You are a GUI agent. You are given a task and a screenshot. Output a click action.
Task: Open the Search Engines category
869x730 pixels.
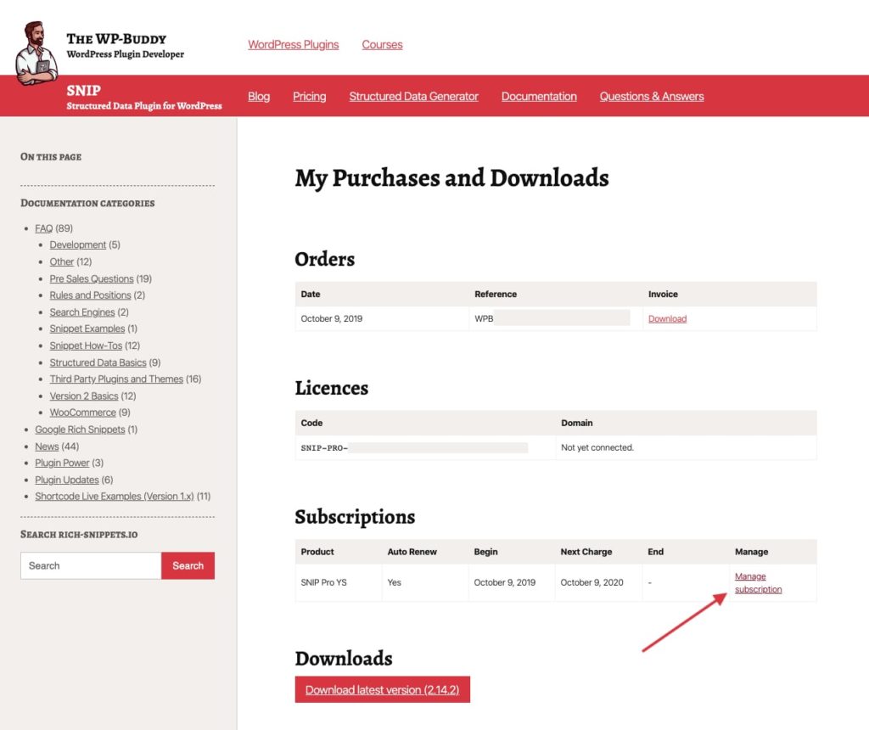pyautogui.click(x=82, y=312)
